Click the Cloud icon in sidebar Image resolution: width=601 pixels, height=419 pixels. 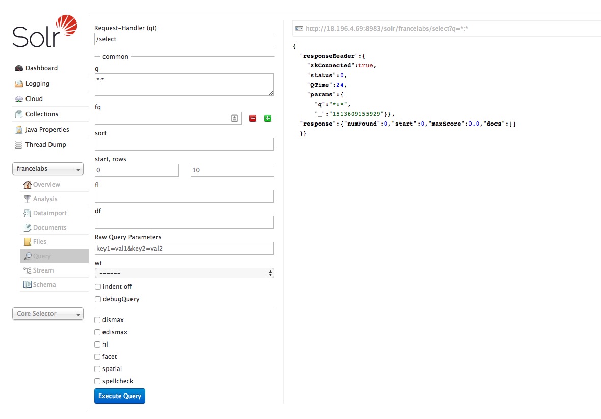point(19,99)
